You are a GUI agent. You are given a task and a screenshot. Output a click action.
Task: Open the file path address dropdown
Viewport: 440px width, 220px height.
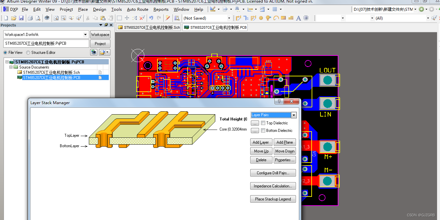pyautogui.click(x=415, y=9)
